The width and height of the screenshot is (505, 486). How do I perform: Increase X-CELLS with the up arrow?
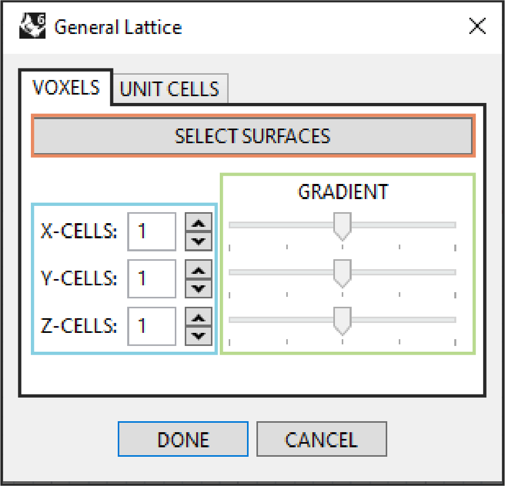[x=198, y=222]
